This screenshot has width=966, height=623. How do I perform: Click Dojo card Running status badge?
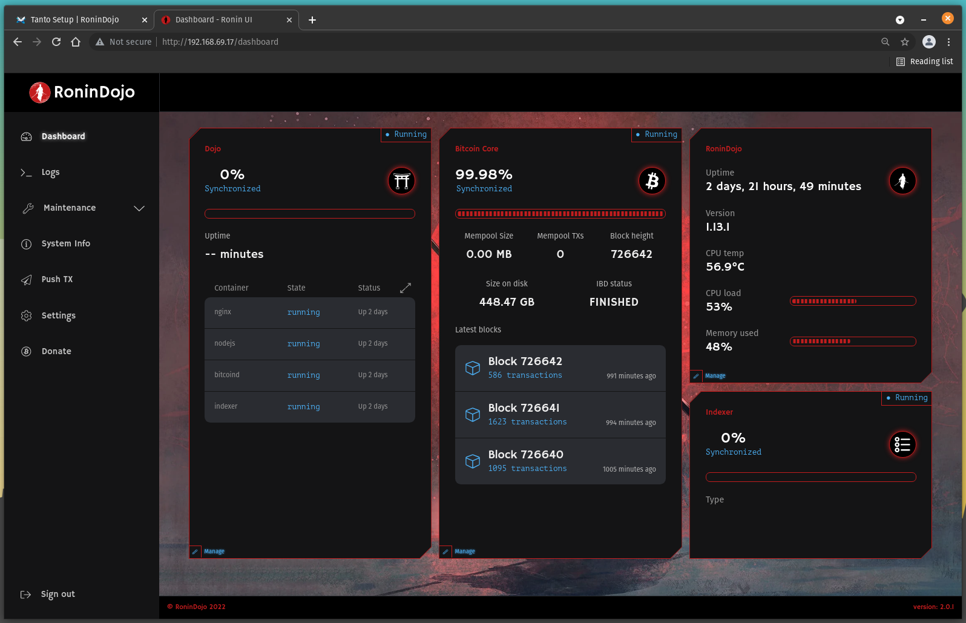click(x=406, y=134)
